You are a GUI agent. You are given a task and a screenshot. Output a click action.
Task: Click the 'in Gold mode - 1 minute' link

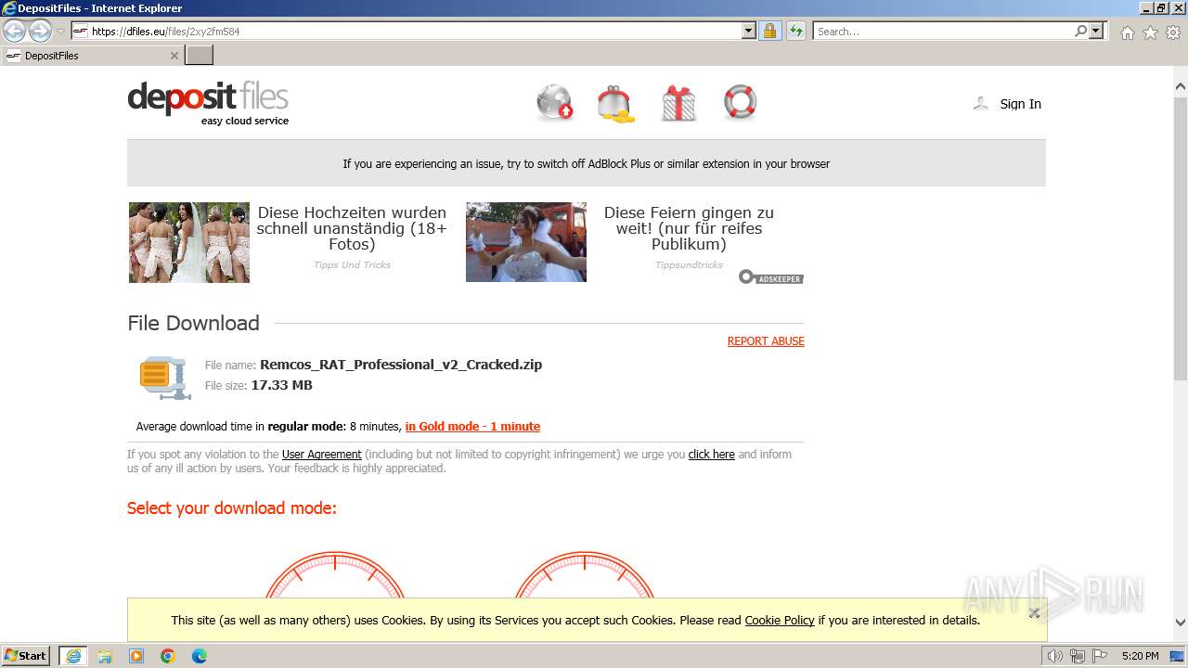[472, 427]
